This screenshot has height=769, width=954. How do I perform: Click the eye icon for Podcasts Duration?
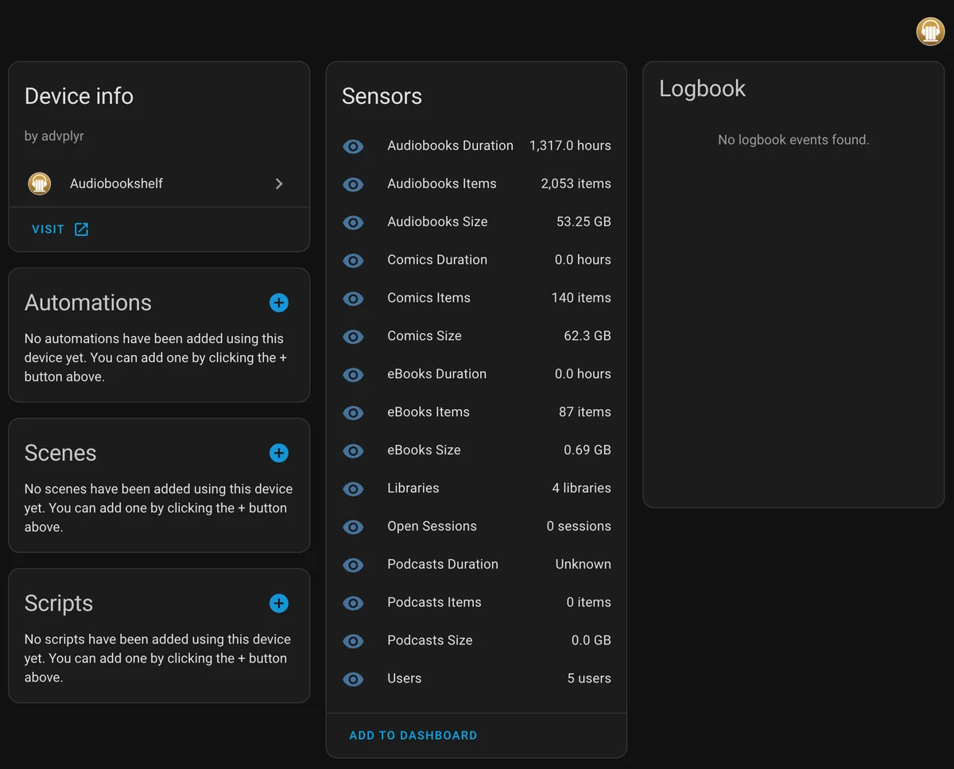[353, 566]
